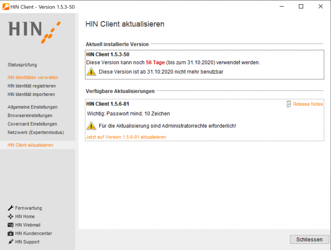
Task: Open Allgemeine Einstellungen
Action: pyautogui.click(x=33, y=107)
